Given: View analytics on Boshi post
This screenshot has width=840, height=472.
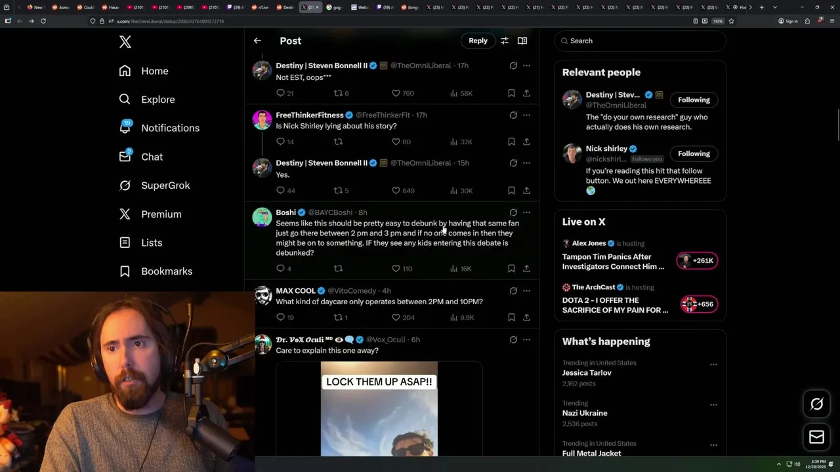Looking at the screenshot, I should (x=461, y=268).
